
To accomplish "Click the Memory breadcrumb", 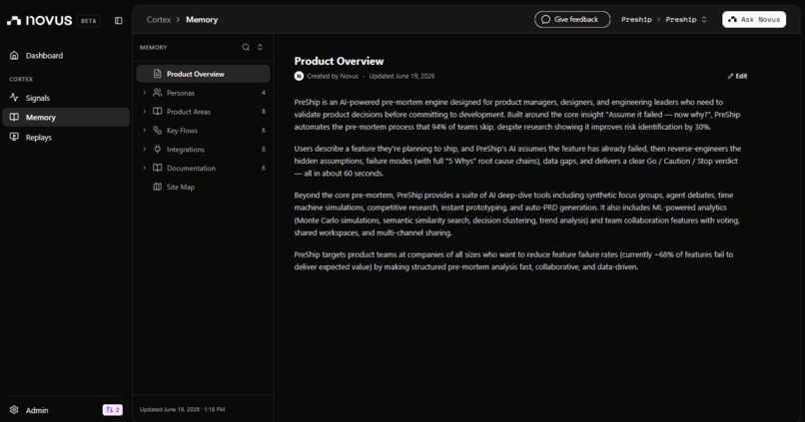I will [202, 20].
